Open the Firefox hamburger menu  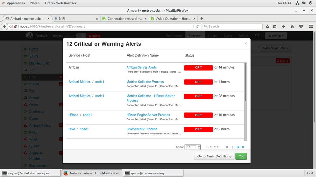[x=311, y=26]
